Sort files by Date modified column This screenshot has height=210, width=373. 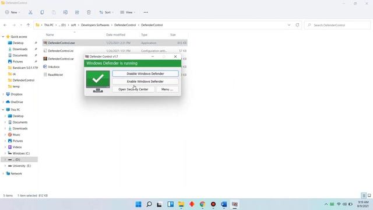point(115,35)
